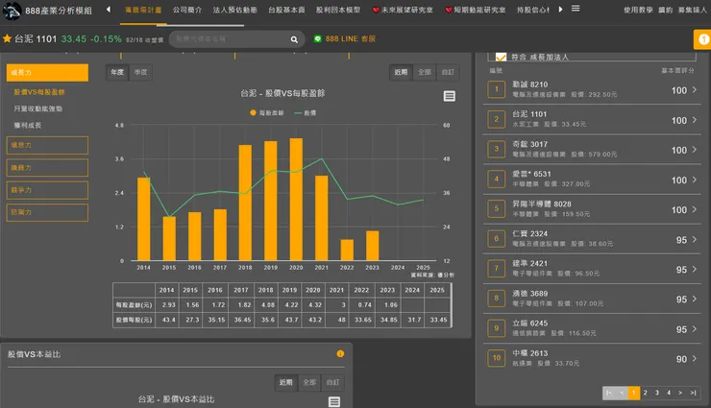The height and width of the screenshot is (408, 711).
Task: Toggle 股價 line series in chart legend
Action: pos(306,112)
